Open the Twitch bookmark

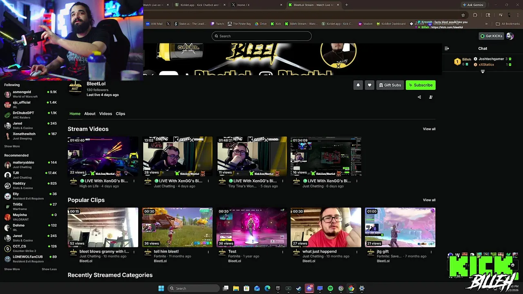tap(217, 24)
